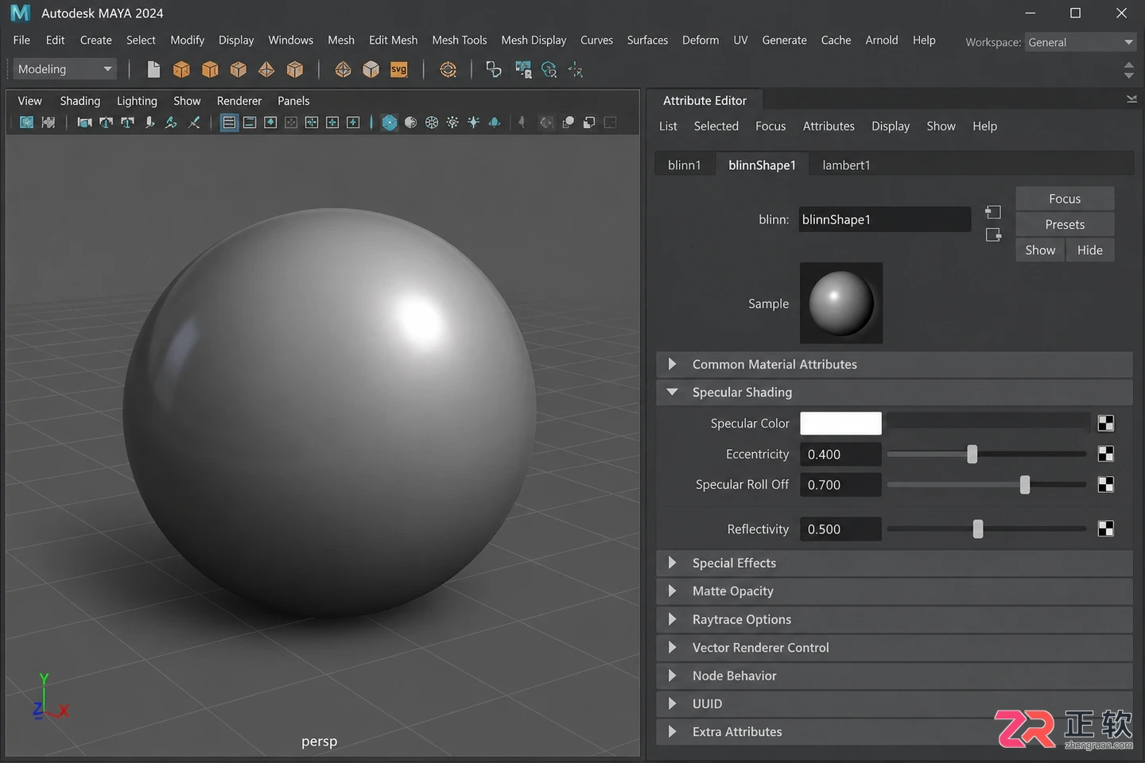Open the Mesh Tools menu
This screenshot has height=763, width=1145.
tap(460, 40)
